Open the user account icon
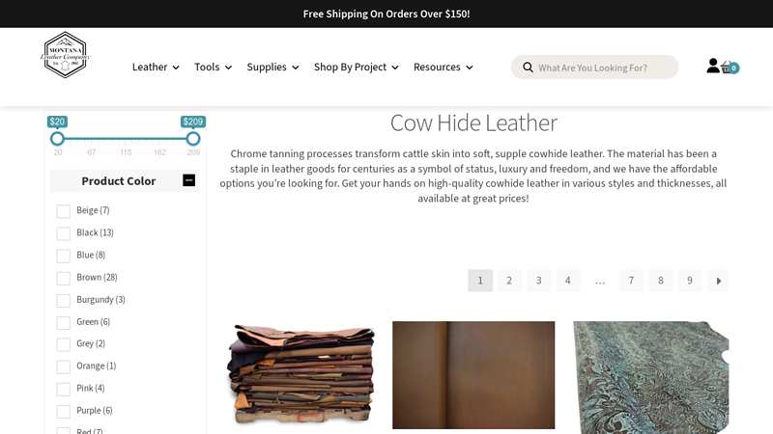This screenshot has width=773, height=434. click(x=713, y=66)
